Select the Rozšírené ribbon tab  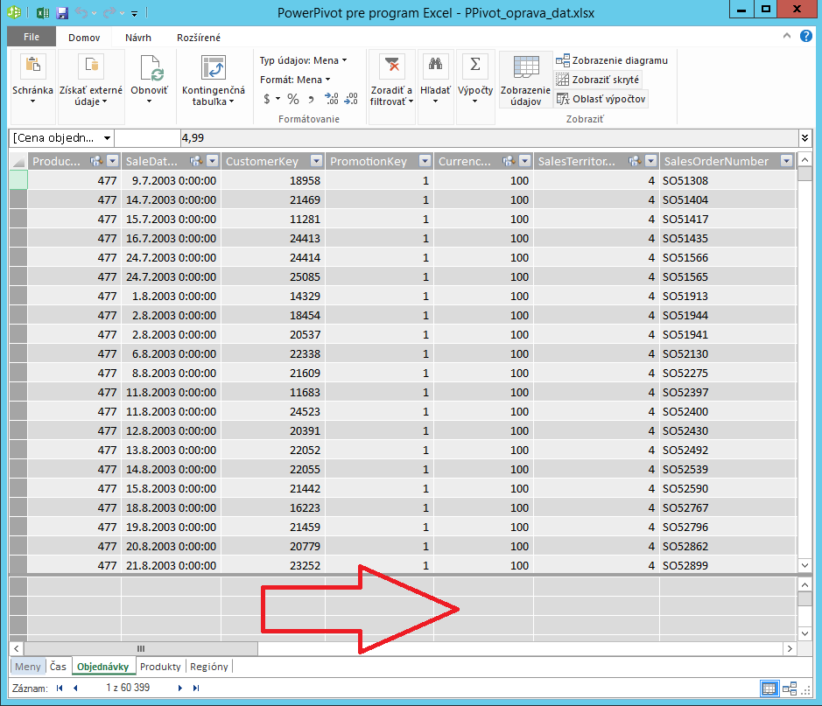coord(199,38)
